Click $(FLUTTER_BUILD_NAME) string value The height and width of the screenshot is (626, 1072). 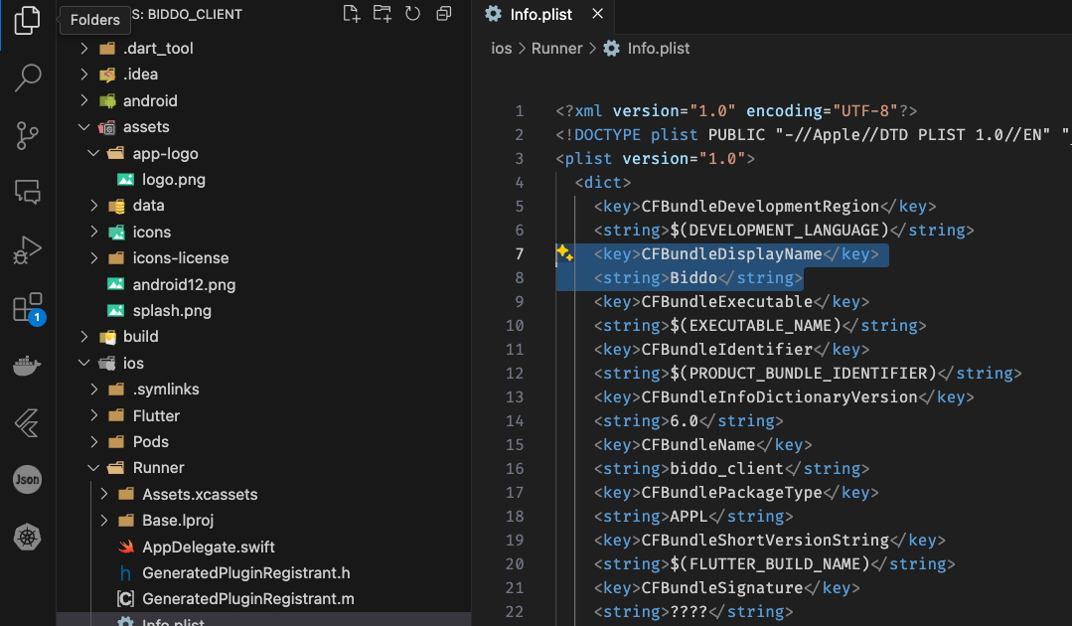[770, 563]
